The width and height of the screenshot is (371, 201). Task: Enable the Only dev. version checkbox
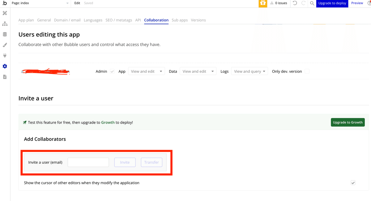click(307, 71)
